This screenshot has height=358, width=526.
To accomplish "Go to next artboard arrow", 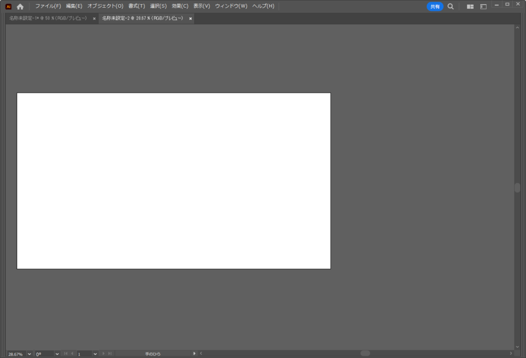I will click(x=103, y=353).
